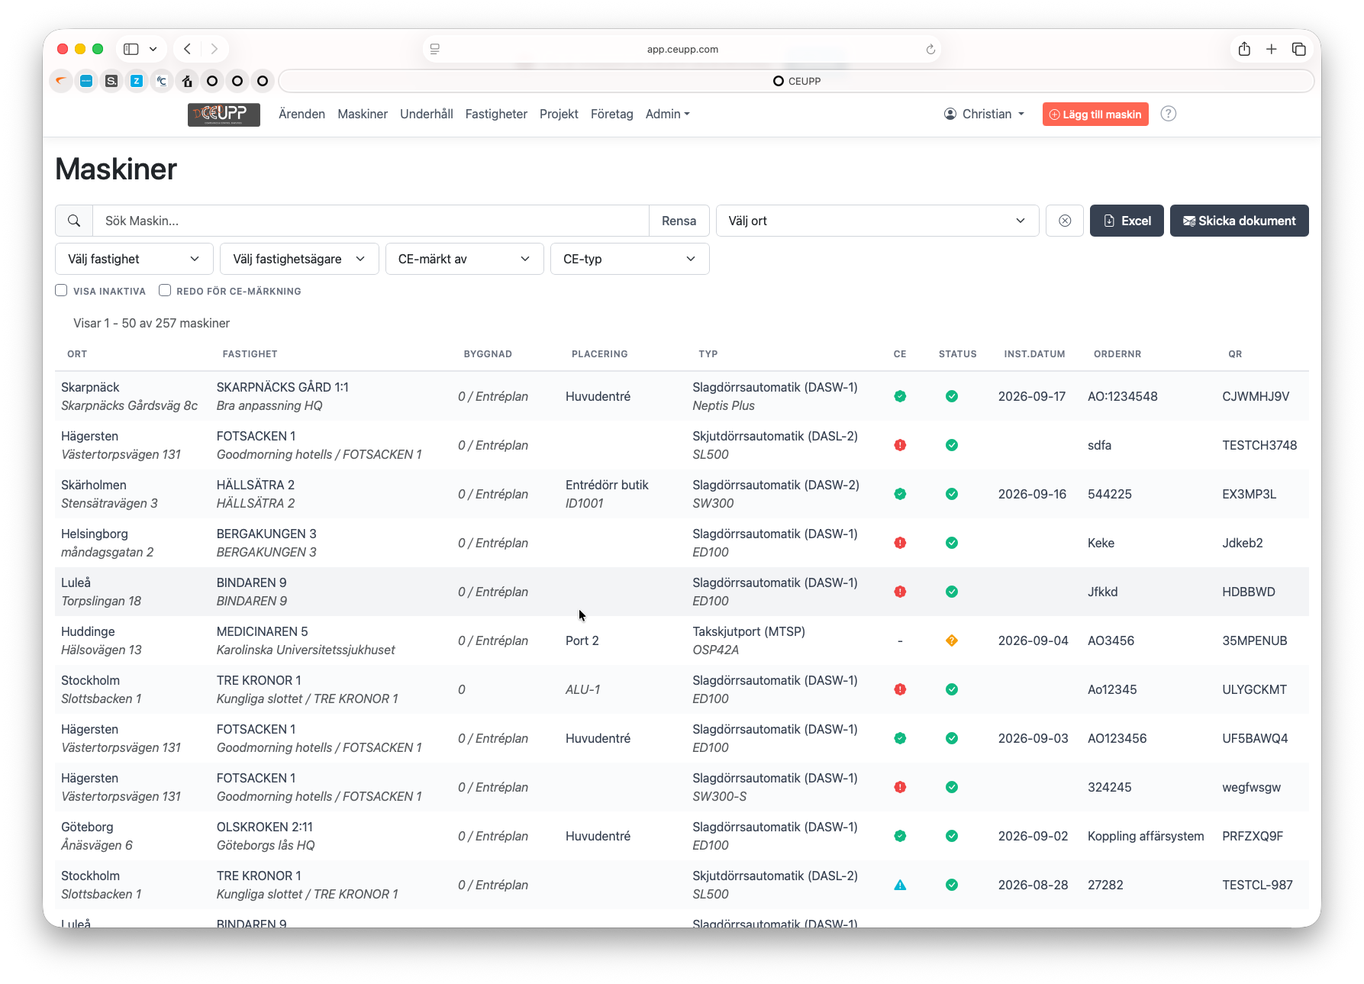Image resolution: width=1364 pixels, height=984 pixels.
Task: Reload the page with the refresh icon
Action: click(930, 50)
